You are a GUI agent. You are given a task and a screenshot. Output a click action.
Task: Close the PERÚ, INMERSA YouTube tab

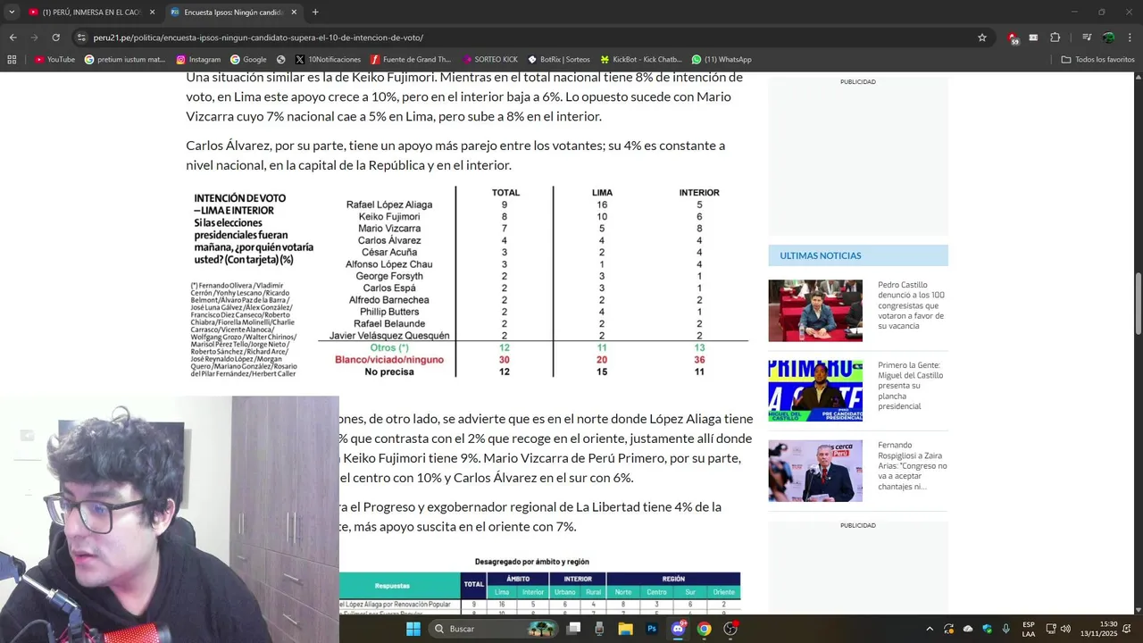[152, 13]
